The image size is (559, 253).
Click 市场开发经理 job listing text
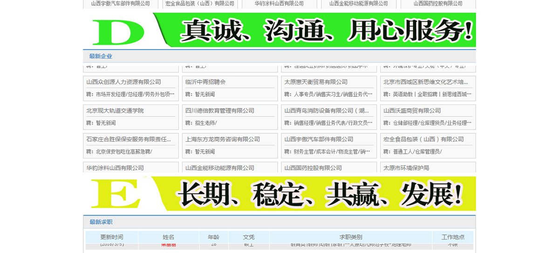pos(112,94)
